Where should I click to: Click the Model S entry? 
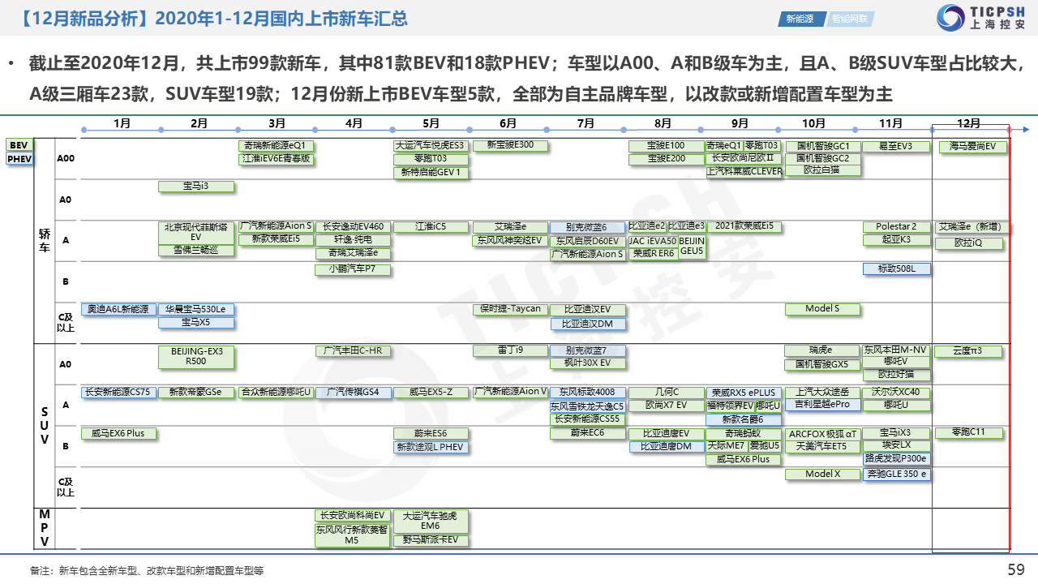pyautogui.click(x=822, y=309)
